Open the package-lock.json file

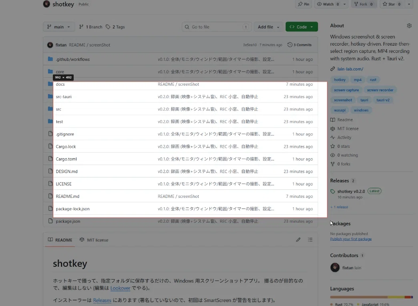pos(73,209)
